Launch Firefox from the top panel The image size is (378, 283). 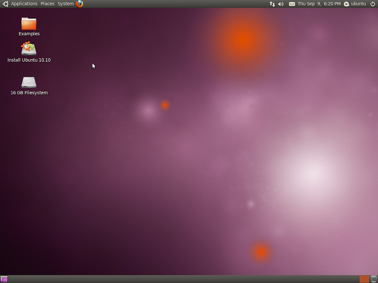[79, 4]
